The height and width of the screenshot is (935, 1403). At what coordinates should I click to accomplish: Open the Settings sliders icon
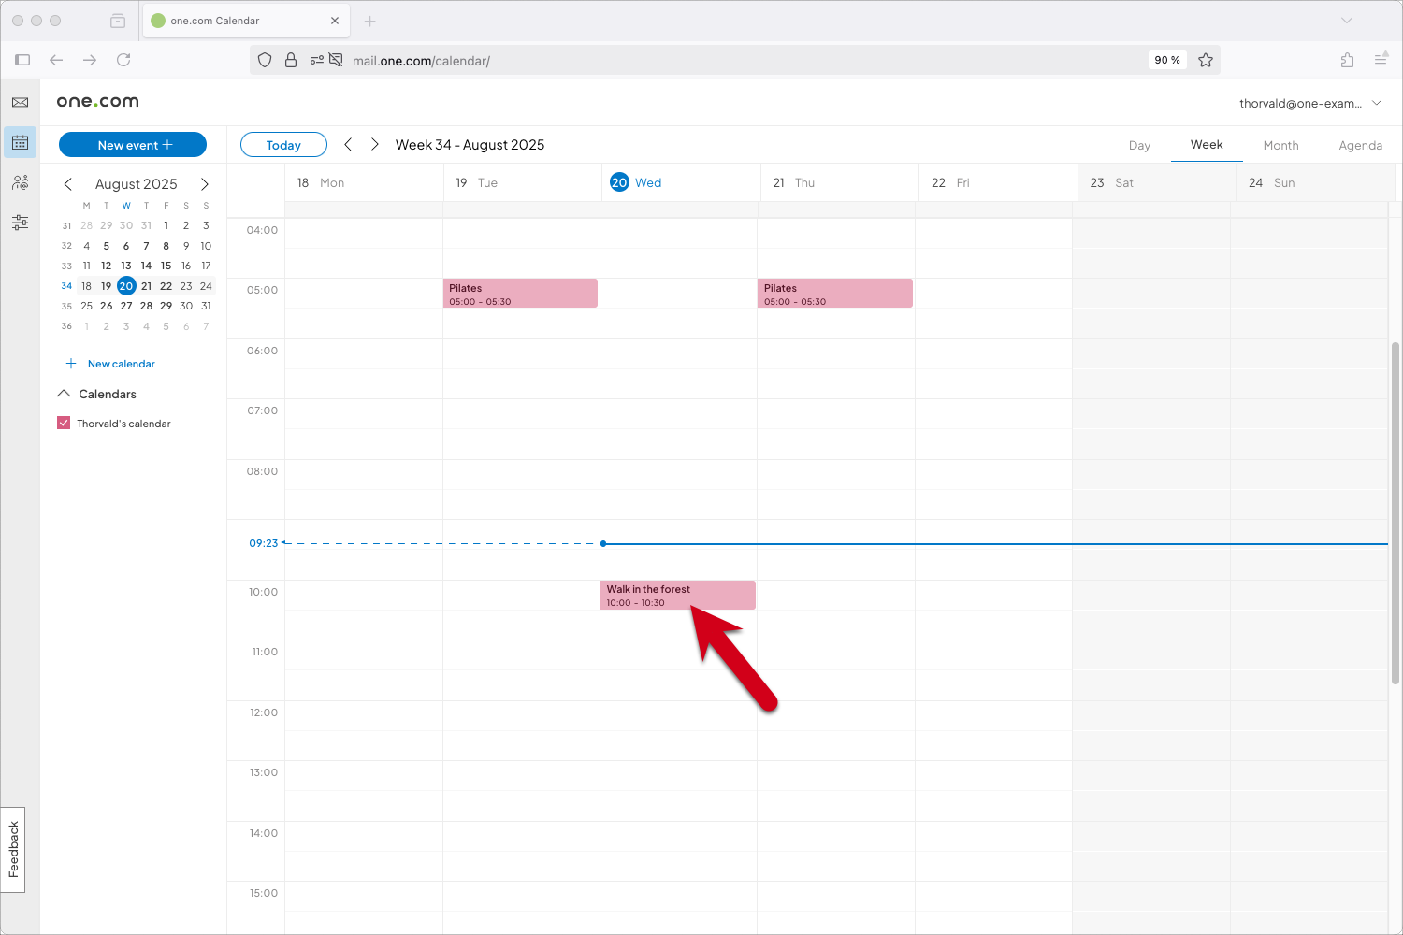(x=20, y=223)
